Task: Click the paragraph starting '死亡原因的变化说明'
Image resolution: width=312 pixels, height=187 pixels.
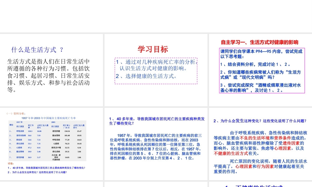Action: (260, 166)
